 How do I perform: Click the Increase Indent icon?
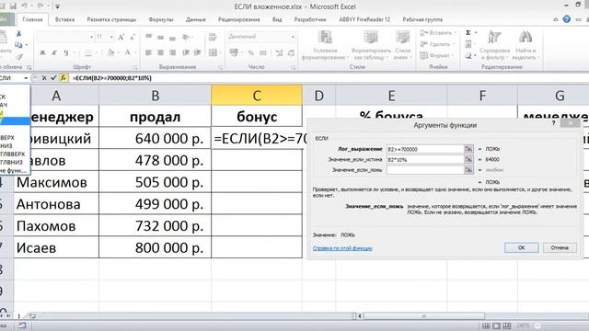(x=197, y=53)
